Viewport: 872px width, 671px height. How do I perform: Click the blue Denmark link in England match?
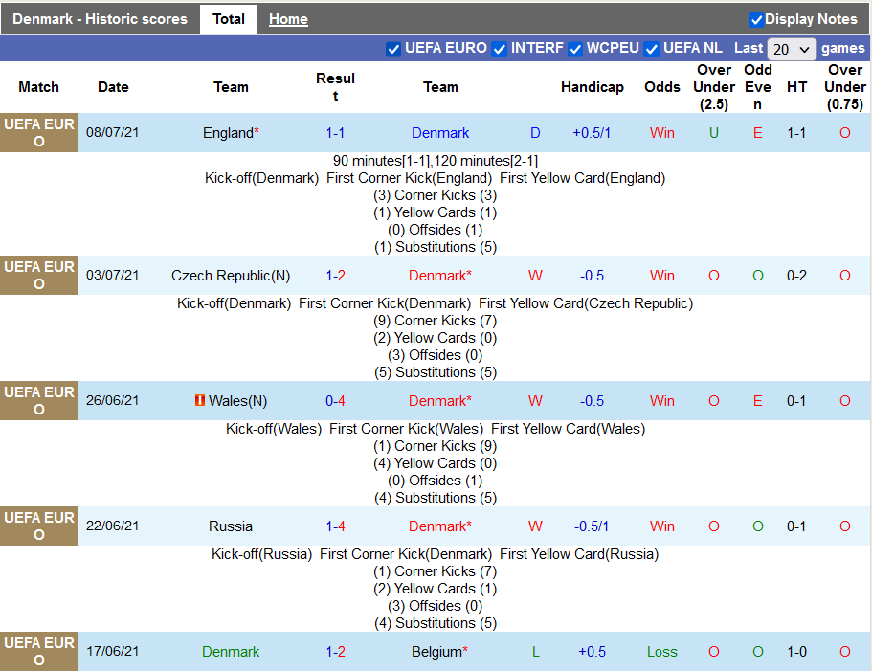[440, 133]
